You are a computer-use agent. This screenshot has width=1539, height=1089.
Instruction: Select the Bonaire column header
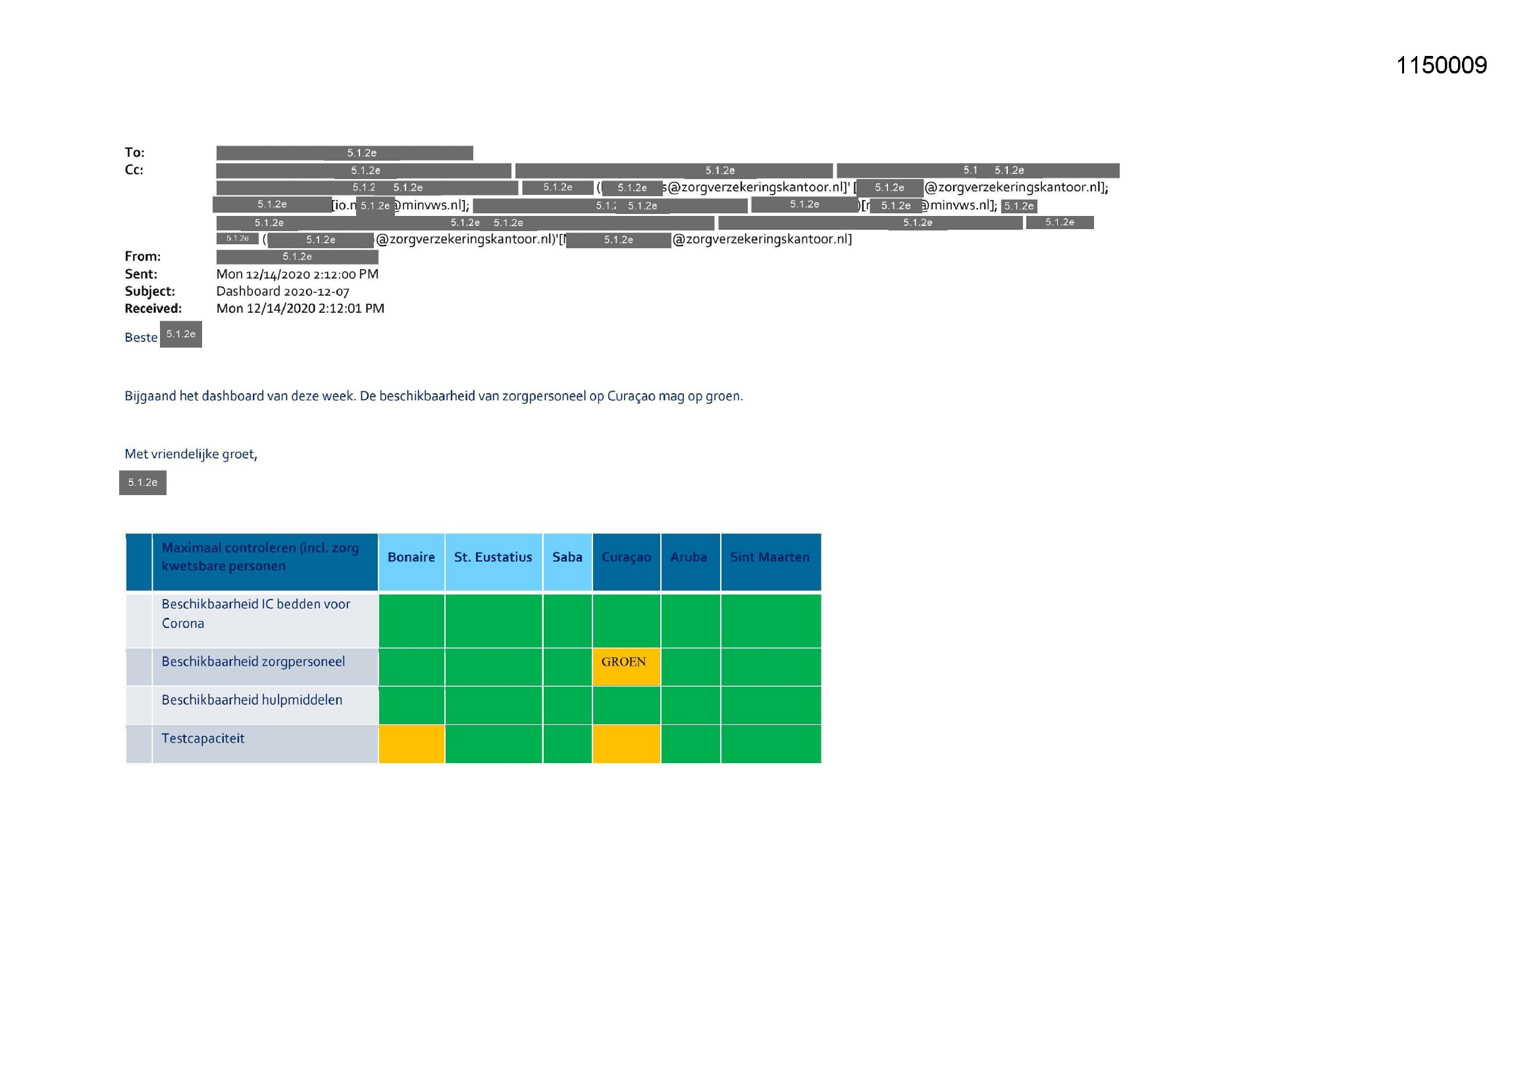pyautogui.click(x=411, y=557)
